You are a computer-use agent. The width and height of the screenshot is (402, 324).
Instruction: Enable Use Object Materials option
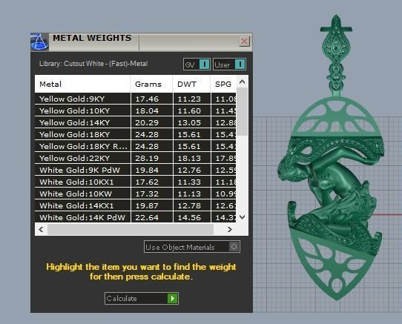pyautogui.click(x=192, y=247)
